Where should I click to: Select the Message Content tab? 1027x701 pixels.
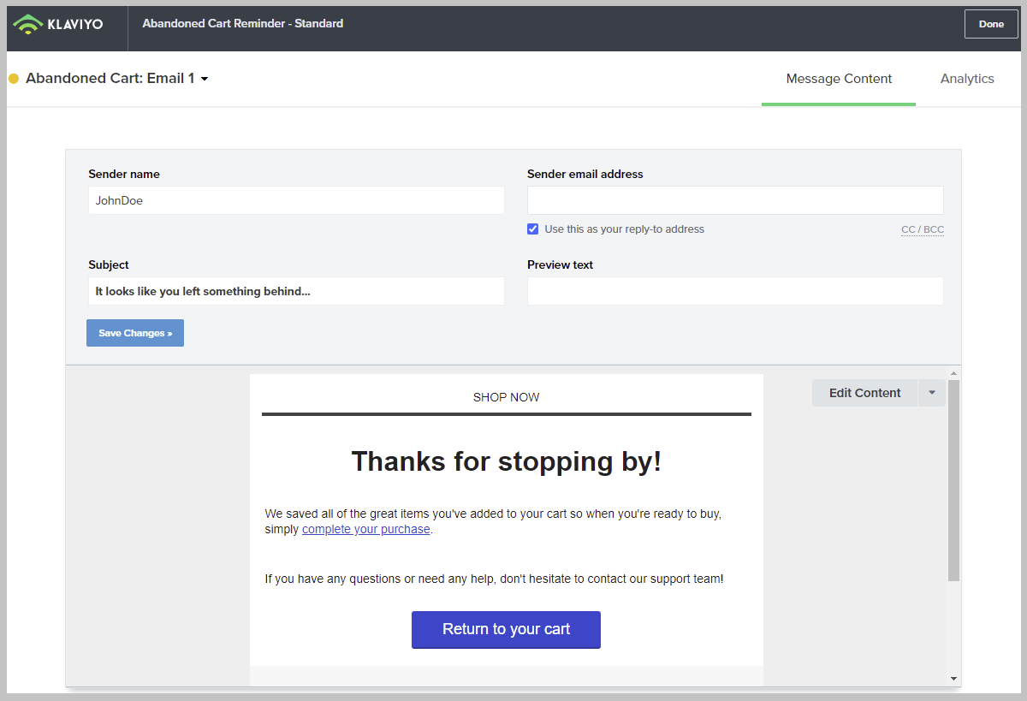click(x=839, y=79)
